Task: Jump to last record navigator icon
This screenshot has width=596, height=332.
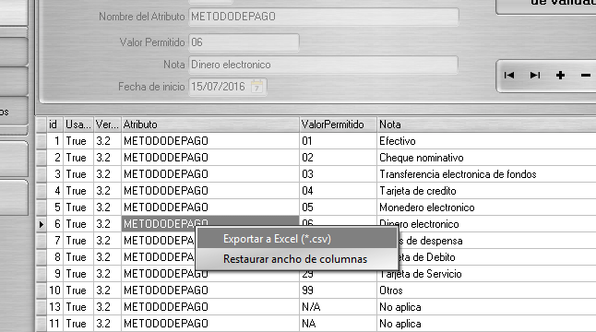Action: (x=535, y=76)
